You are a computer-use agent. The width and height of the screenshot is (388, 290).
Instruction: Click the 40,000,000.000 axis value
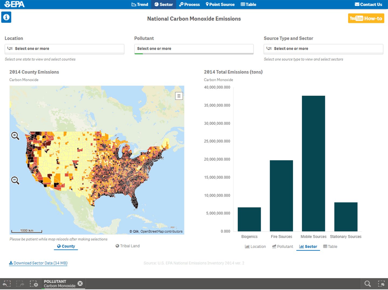click(x=217, y=87)
